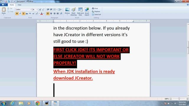Save document from quick access toolbar
The width and height of the screenshot is (189, 106).
pos(6,1)
